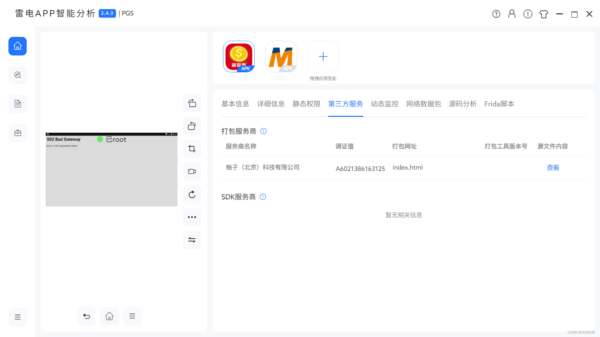Click the emulator screen preview
The height and width of the screenshot is (337, 600).
111,170
